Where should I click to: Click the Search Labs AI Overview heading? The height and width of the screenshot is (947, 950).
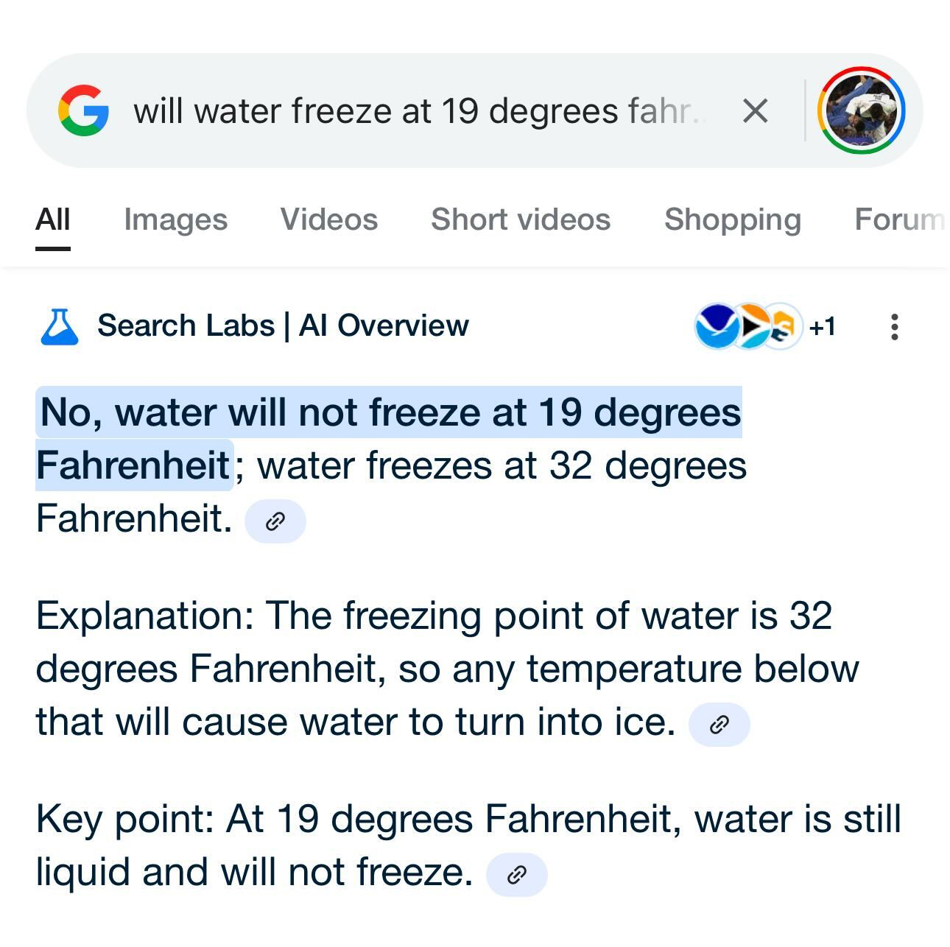(283, 325)
